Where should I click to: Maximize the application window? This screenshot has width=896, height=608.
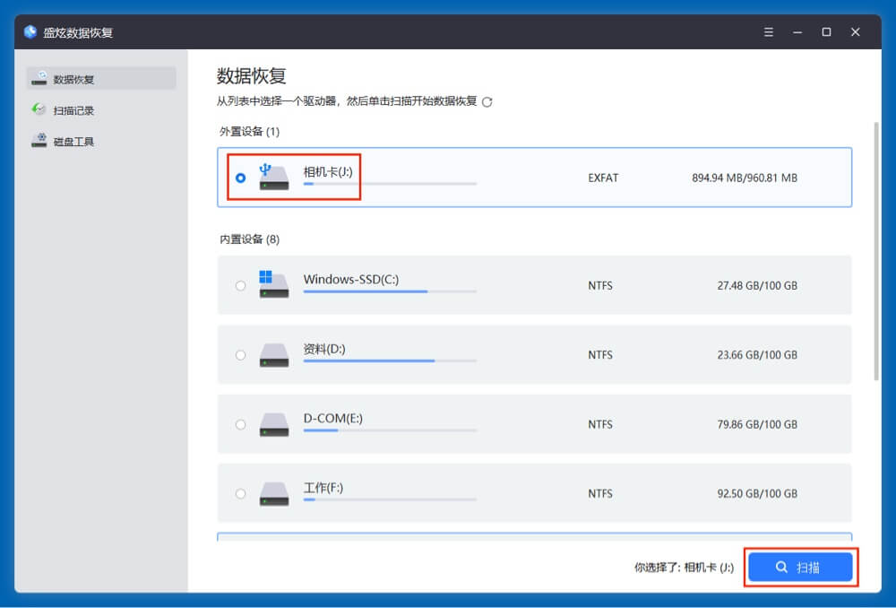click(x=826, y=32)
